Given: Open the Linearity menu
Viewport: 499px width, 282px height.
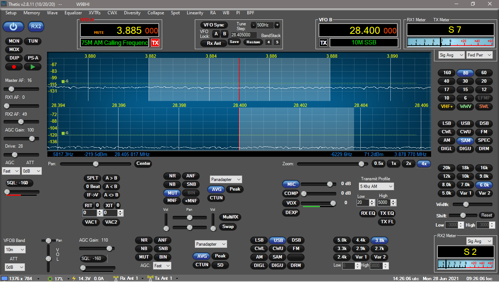Looking at the screenshot, I should point(195,13).
